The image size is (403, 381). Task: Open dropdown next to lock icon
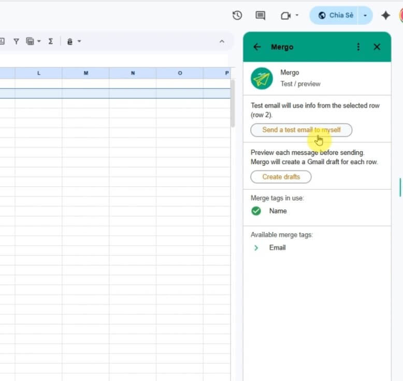pos(79,41)
